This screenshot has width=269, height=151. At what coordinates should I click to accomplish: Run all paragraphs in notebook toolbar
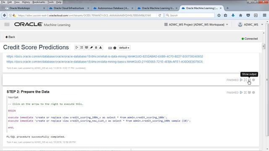tap(76, 47)
